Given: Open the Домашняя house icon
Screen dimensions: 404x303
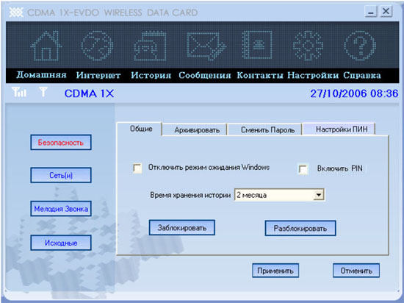Looking at the screenshot, I should [46, 46].
